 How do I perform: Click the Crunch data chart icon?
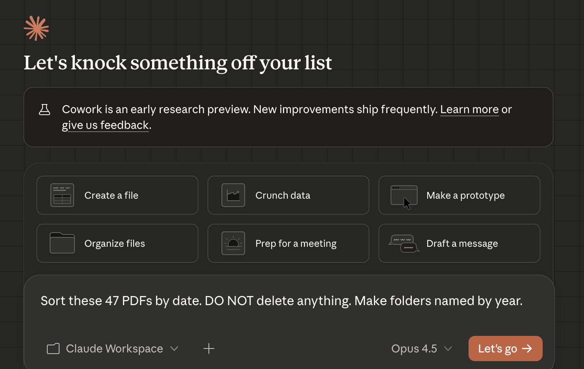[x=233, y=195]
